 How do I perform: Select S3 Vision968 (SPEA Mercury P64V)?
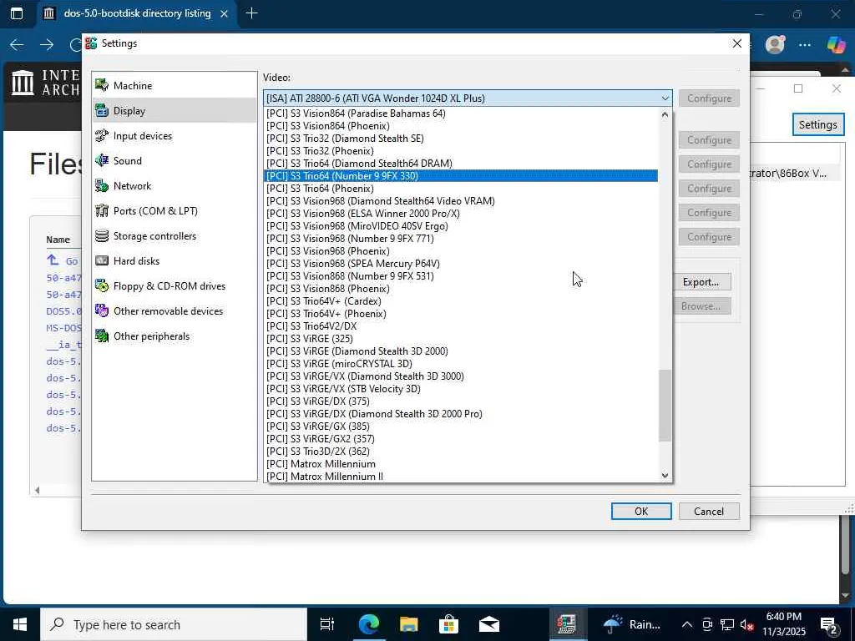point(461,264)
